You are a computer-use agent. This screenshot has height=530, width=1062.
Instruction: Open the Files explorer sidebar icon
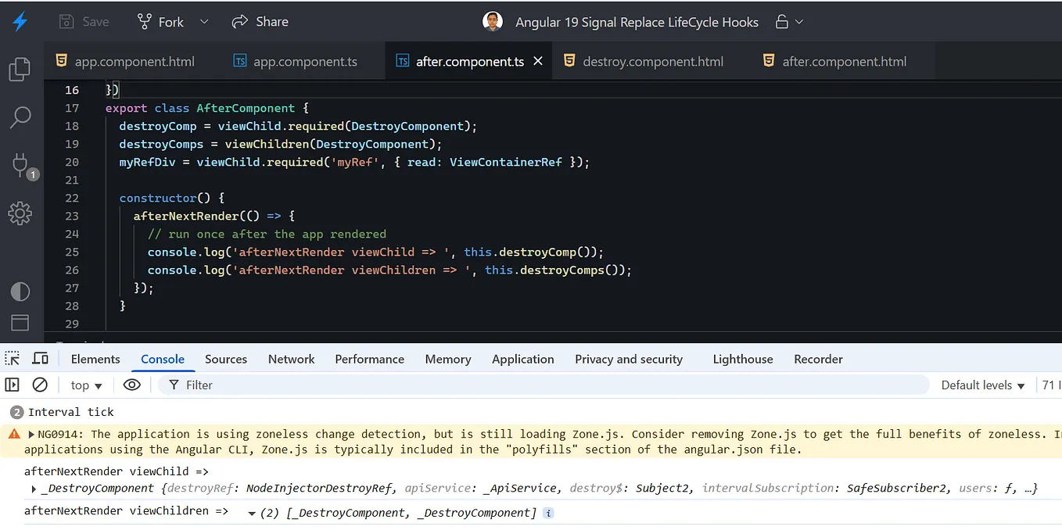[x=20, y=69]
